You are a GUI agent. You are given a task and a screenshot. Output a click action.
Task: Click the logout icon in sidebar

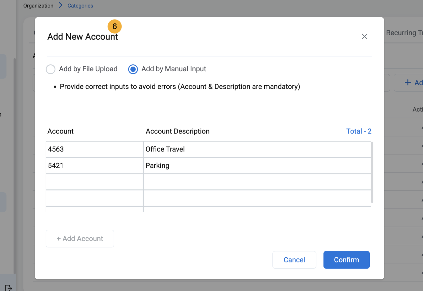[8, 287]
